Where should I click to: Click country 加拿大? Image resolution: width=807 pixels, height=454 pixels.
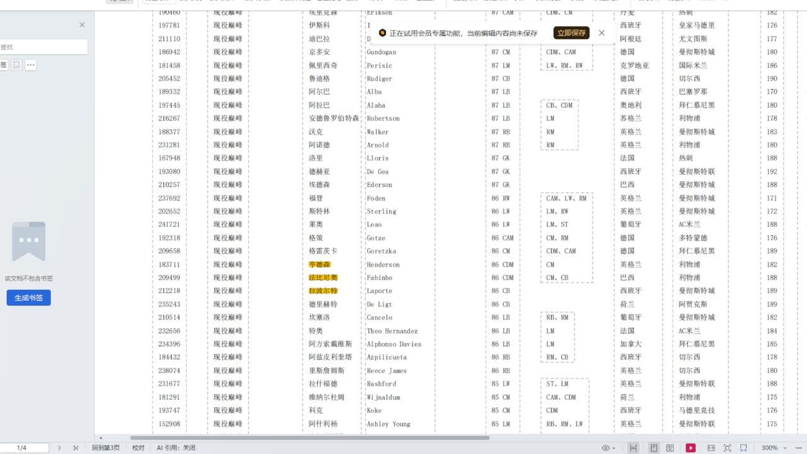click(x=631, y=344)
